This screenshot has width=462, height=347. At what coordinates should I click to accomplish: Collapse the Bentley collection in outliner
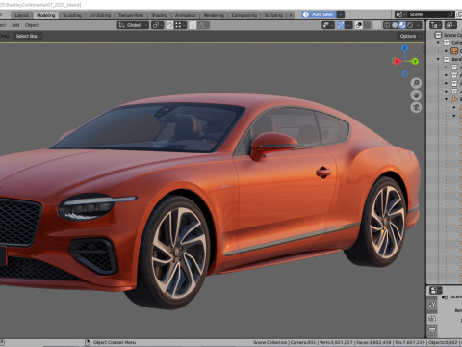click(438, 59)
